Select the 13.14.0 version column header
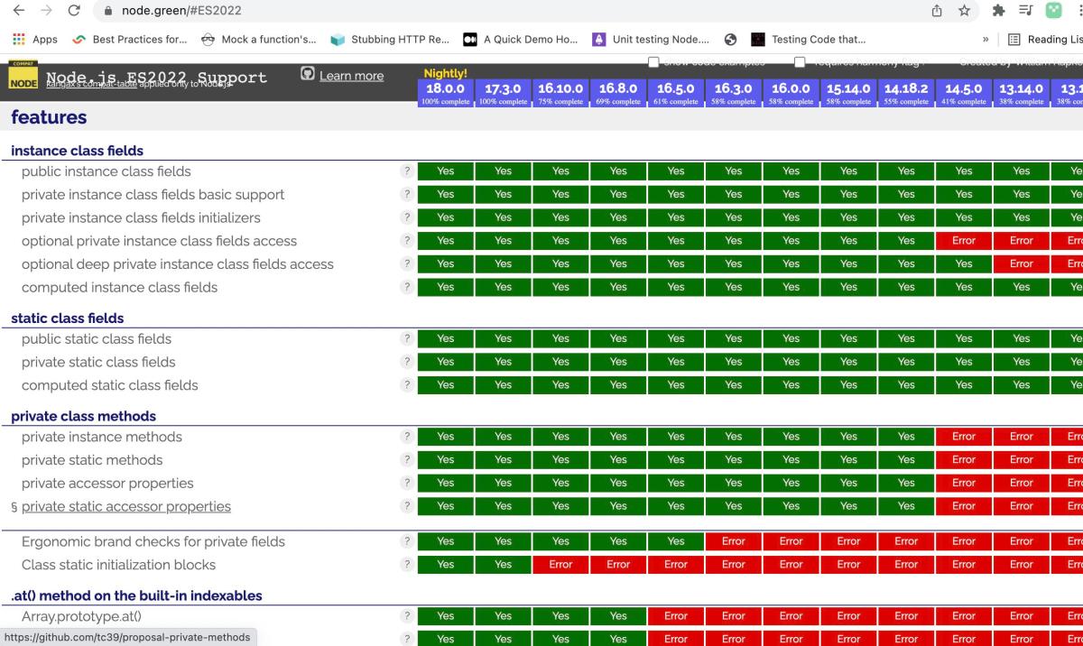This screenshot has width=1083, height=646. click(x=1023, y=94)
